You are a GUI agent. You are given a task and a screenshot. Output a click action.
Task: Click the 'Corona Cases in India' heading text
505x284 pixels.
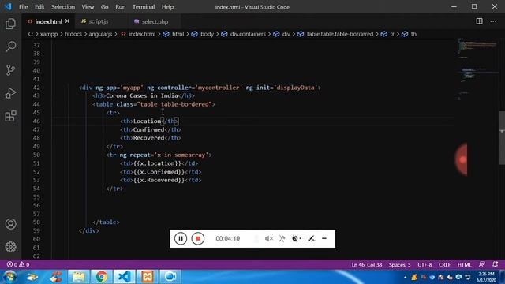pos(142,95)
